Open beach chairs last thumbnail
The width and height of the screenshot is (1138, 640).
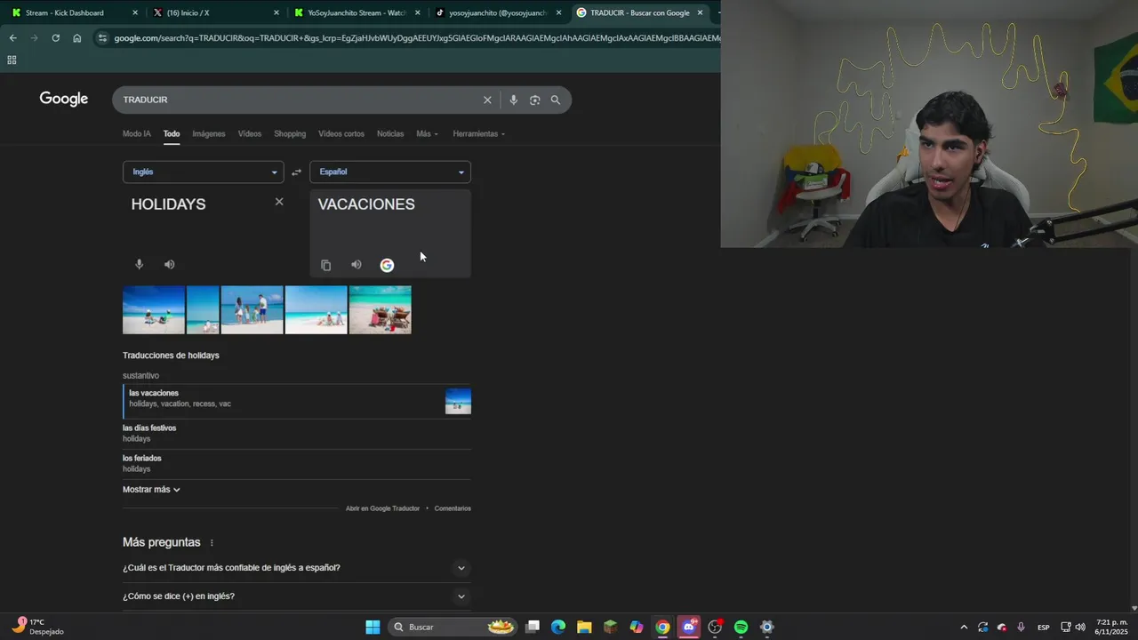click(381, 310)
